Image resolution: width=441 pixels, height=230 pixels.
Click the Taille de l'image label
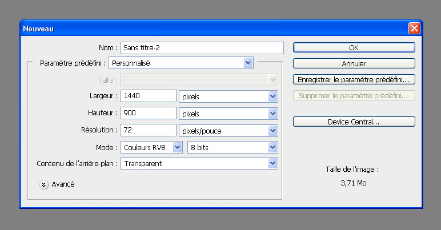pos(352,170)
